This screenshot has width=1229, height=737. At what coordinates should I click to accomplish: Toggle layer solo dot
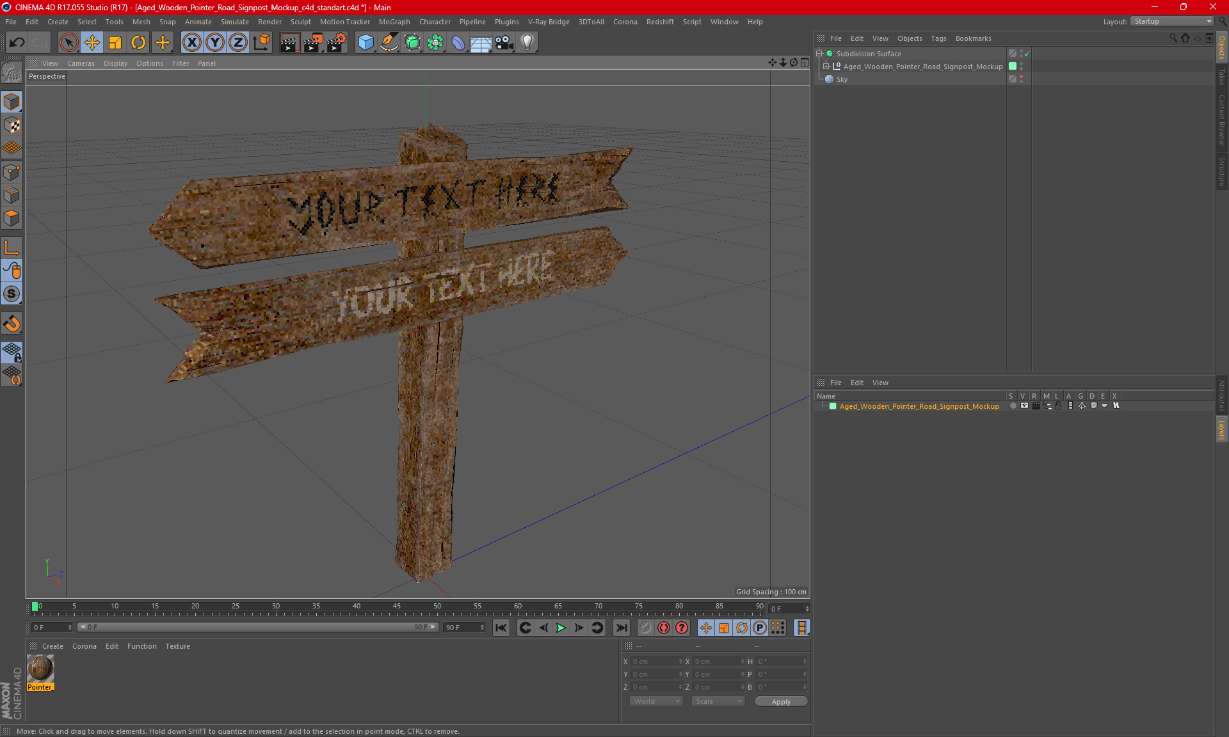[1013, 406]
